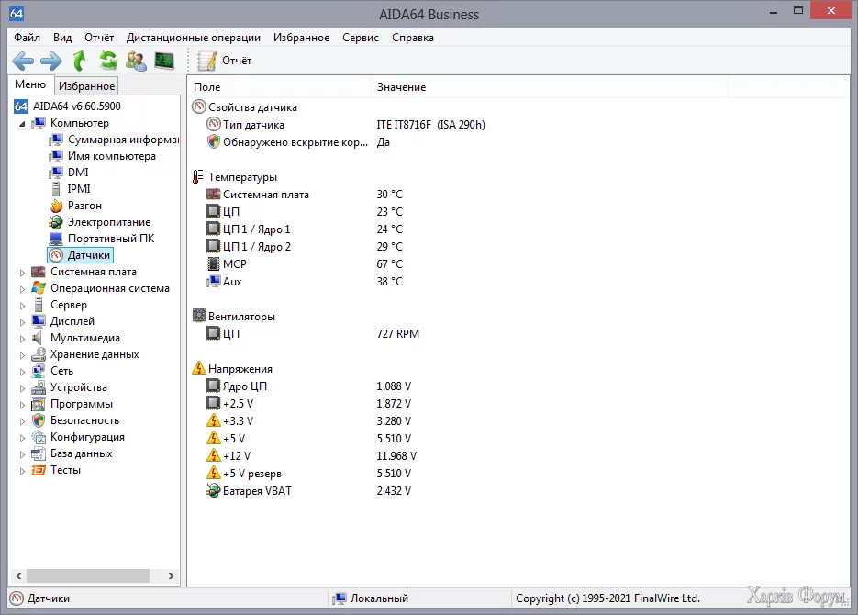This screenshot has height=615, width=858.
Task: Open the Дистанционные операции menu
Action: coord(193,38)
